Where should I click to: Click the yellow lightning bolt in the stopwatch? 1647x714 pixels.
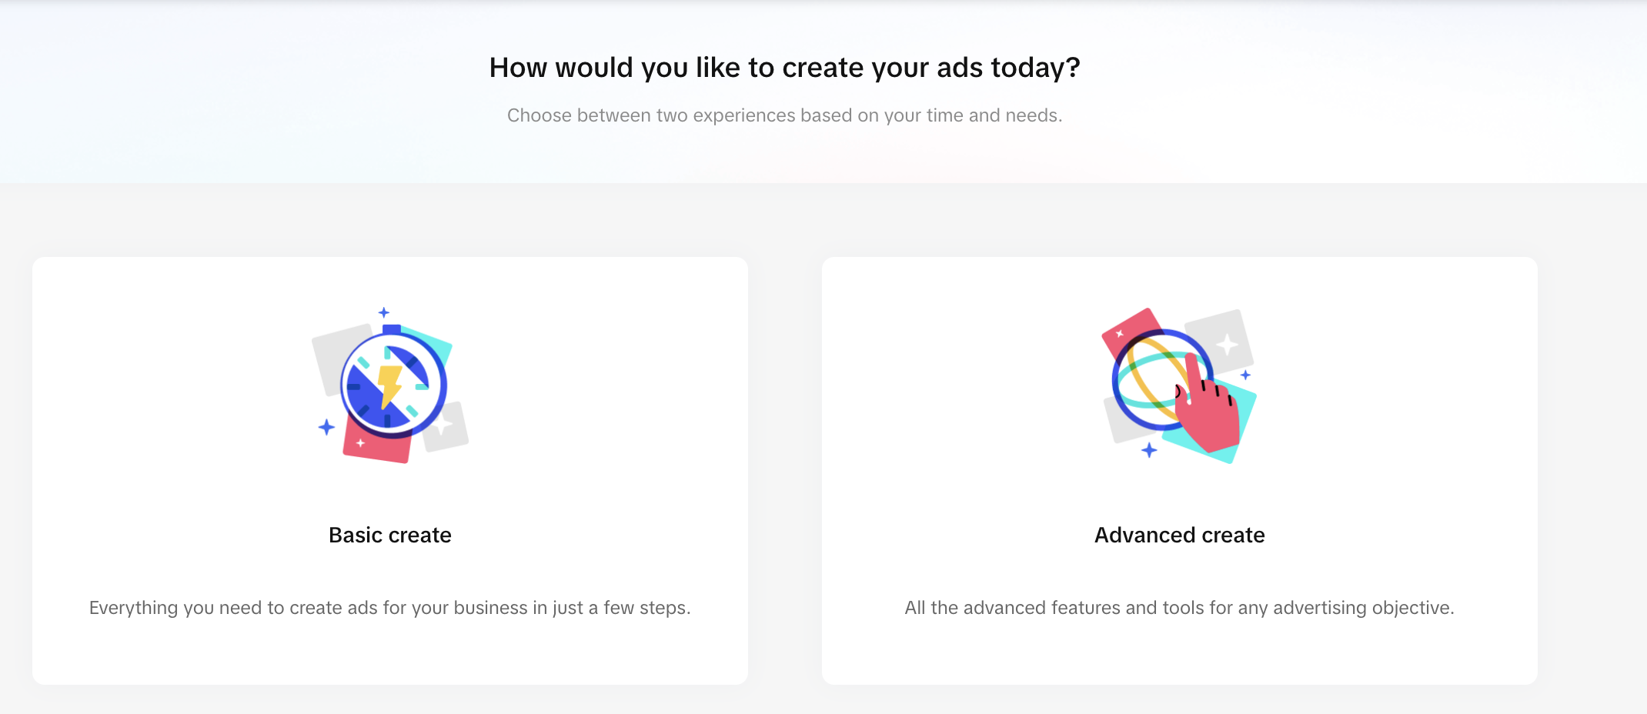pyautogui.click(x=389, y=385)
